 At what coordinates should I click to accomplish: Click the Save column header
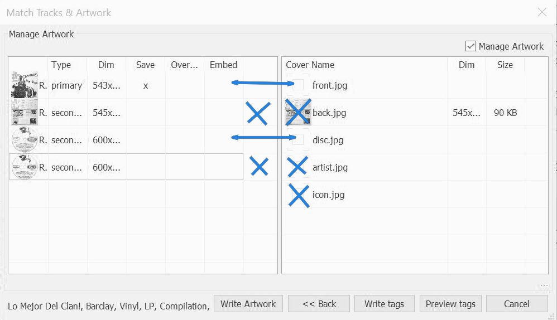tap(145, 65)
